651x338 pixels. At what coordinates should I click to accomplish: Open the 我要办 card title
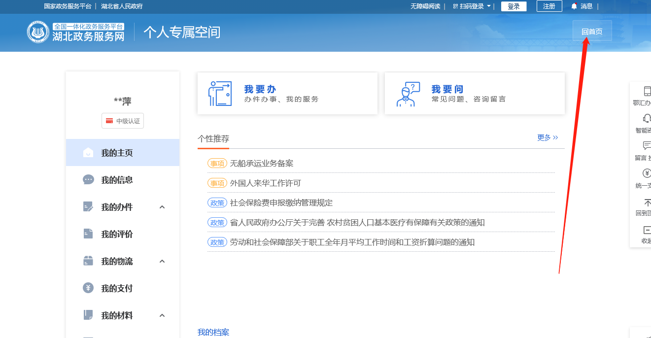[x=260, y=89]
